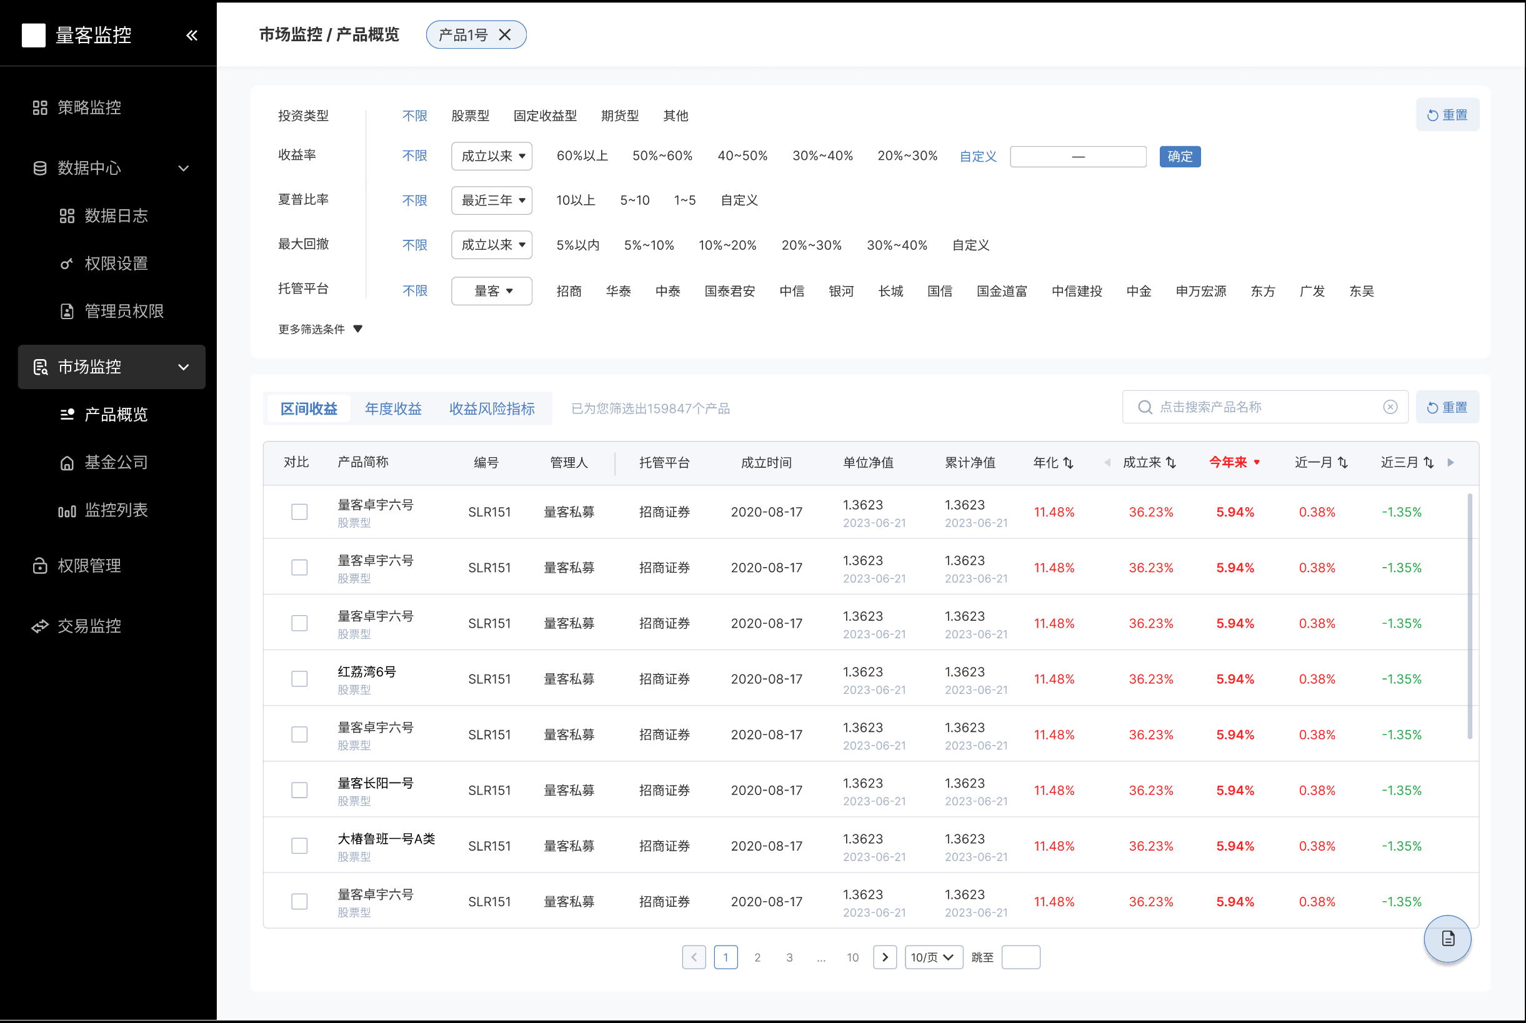Click the 确定 button for custom range
1526x1023 pixels.
click(x=1179, y=157)
